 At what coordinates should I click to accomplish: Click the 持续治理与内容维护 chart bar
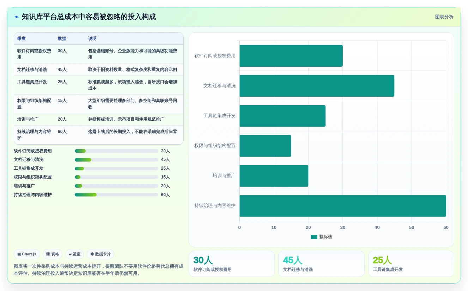pyautogui.click(x=343, y=206)
